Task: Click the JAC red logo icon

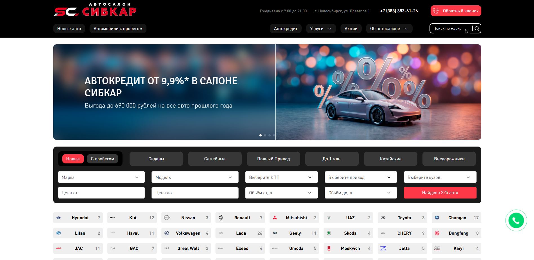Action: click(x=59, y=248)
